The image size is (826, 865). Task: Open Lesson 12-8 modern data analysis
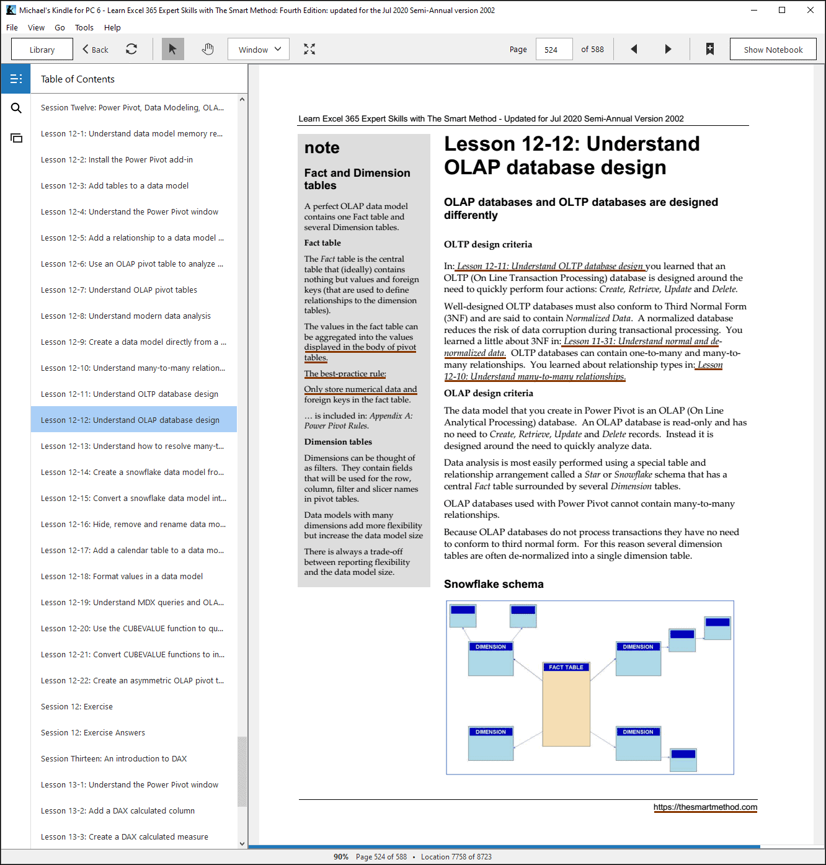[134, 316]
